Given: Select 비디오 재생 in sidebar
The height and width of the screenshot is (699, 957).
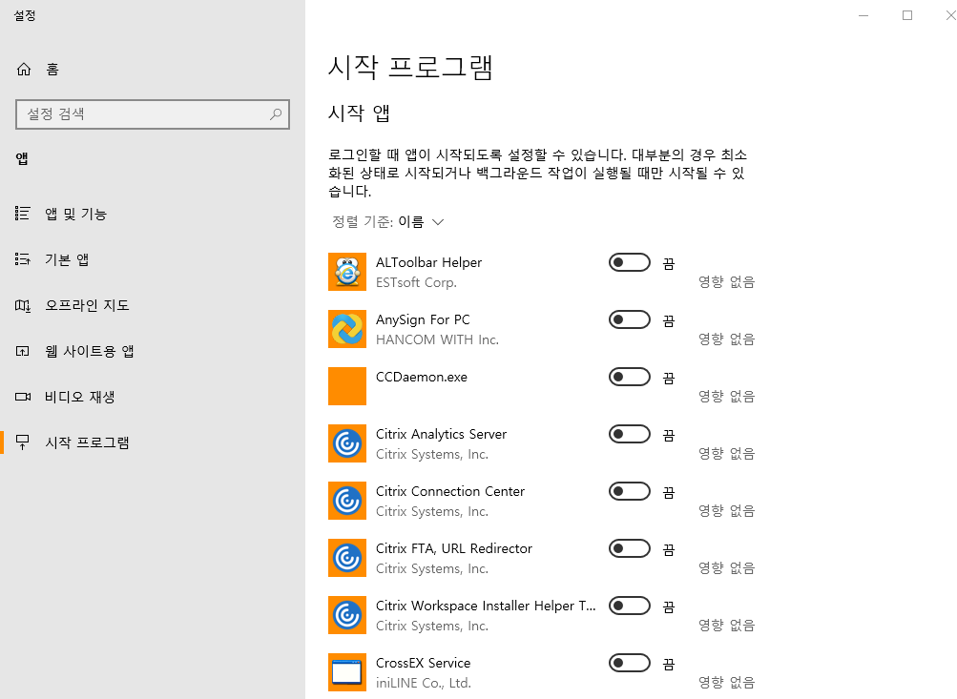Looking at the screenshot, I should (153, 397).
